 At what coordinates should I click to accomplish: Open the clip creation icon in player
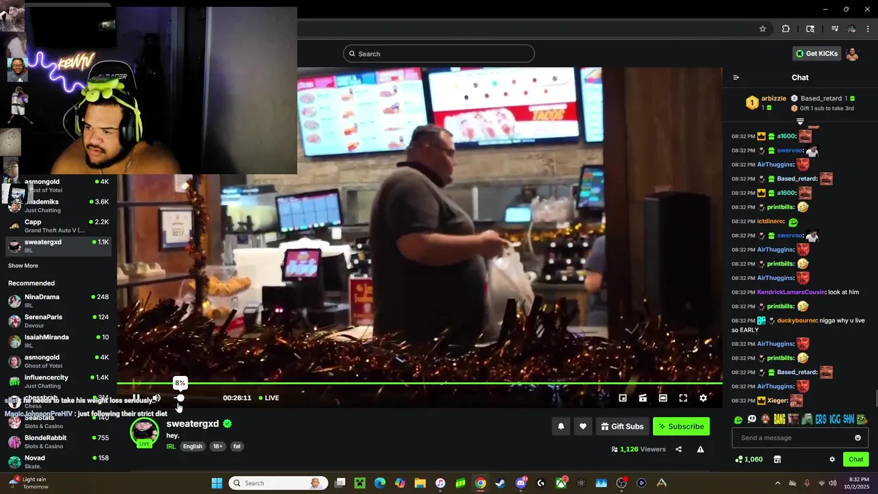(x=643, y=398)
